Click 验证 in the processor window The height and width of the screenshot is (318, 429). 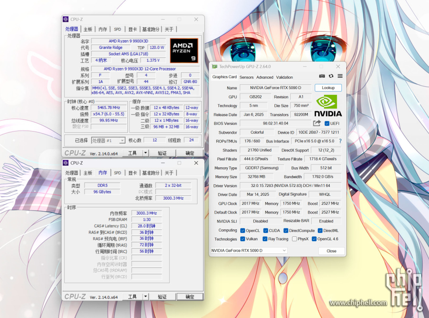point(162,153)
